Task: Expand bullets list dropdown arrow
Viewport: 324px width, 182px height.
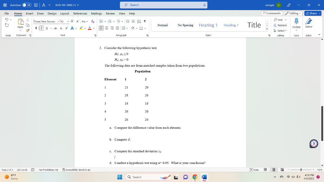Action: (105, 21)
